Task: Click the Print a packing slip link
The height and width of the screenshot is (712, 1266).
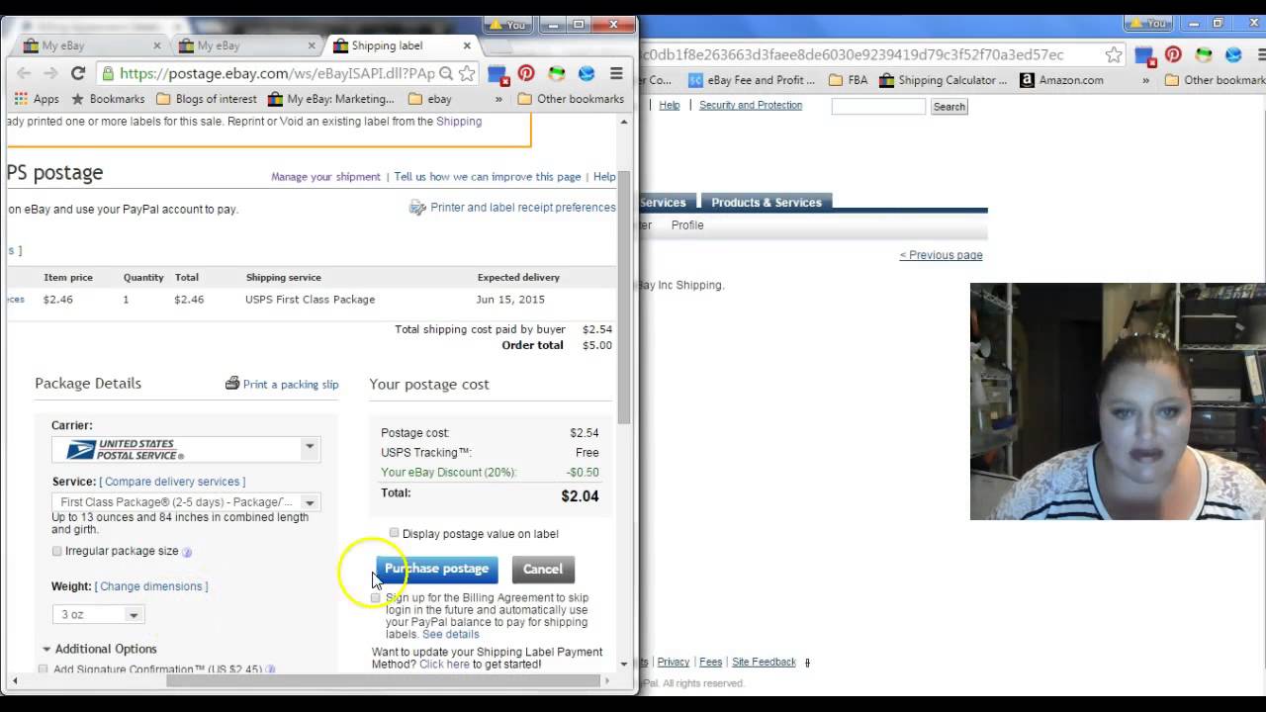Action: click(x=291, y=385)
